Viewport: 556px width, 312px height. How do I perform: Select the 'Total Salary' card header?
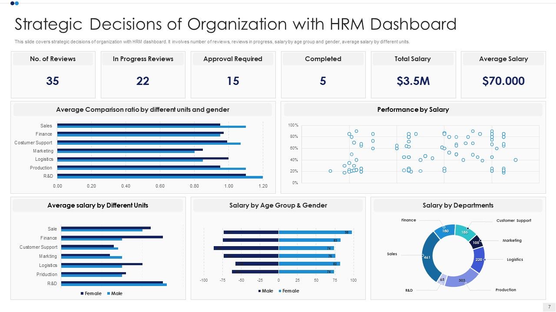413,59
